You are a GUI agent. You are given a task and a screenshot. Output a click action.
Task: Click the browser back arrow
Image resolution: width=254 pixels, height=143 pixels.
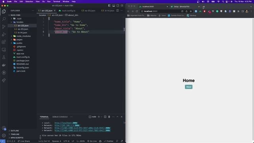[129, 12]
